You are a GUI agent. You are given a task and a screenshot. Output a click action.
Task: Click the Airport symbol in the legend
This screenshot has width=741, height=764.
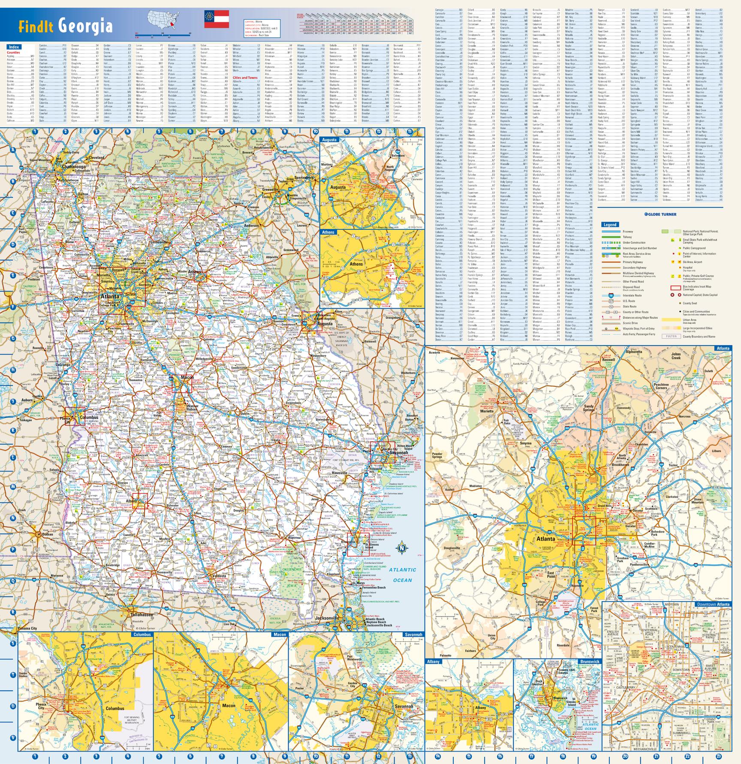tap(679, 262)
